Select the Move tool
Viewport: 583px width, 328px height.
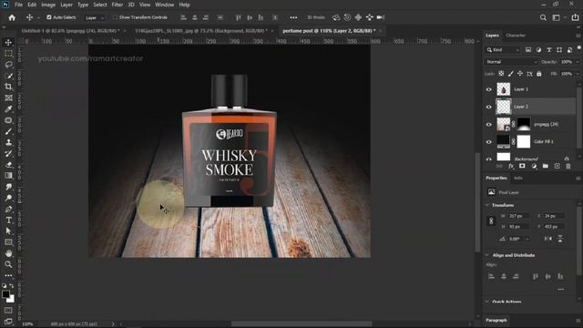point(8,43)
